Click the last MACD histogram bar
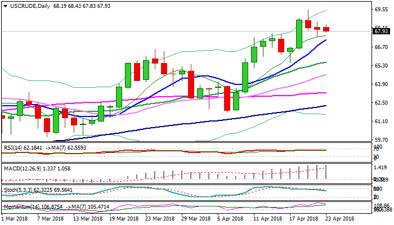 326,172
